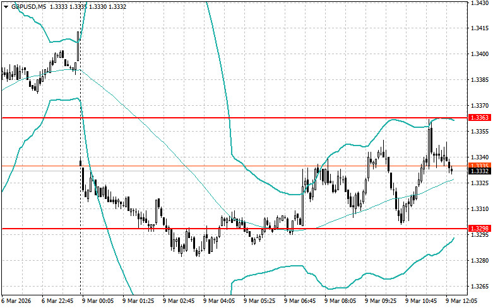
Task: Click the 1.3265 price axis label
Action: pyautogui.click(x=480, y=287)
